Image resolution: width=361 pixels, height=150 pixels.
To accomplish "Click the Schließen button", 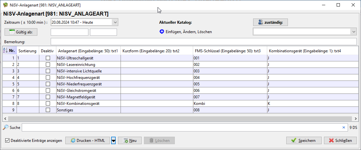I will coord(340,140).
